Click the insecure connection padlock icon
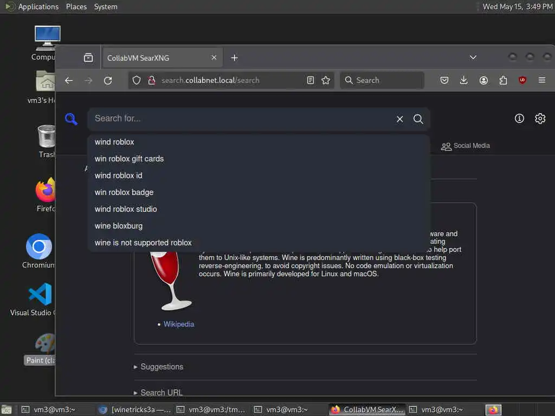Image resolution: width=555 pixels, height=416 pixels. pos(152,80)
